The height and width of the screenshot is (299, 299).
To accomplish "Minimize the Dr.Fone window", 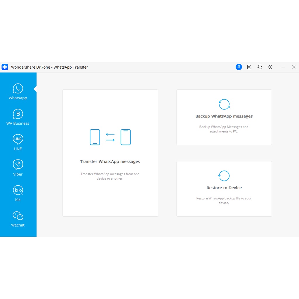I will [x=283, y=67].
